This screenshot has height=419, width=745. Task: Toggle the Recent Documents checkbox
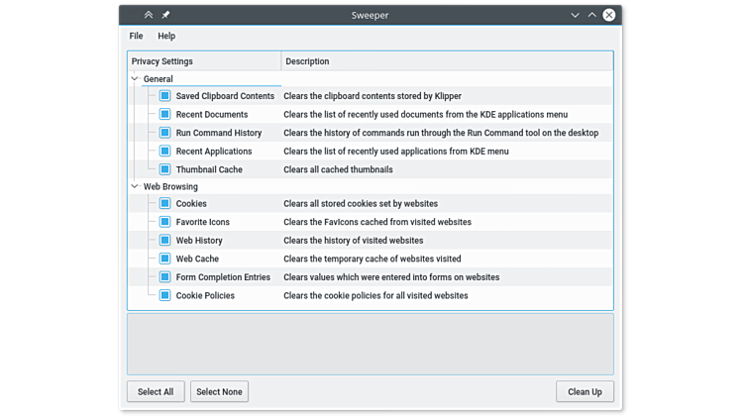pos(165,115)
